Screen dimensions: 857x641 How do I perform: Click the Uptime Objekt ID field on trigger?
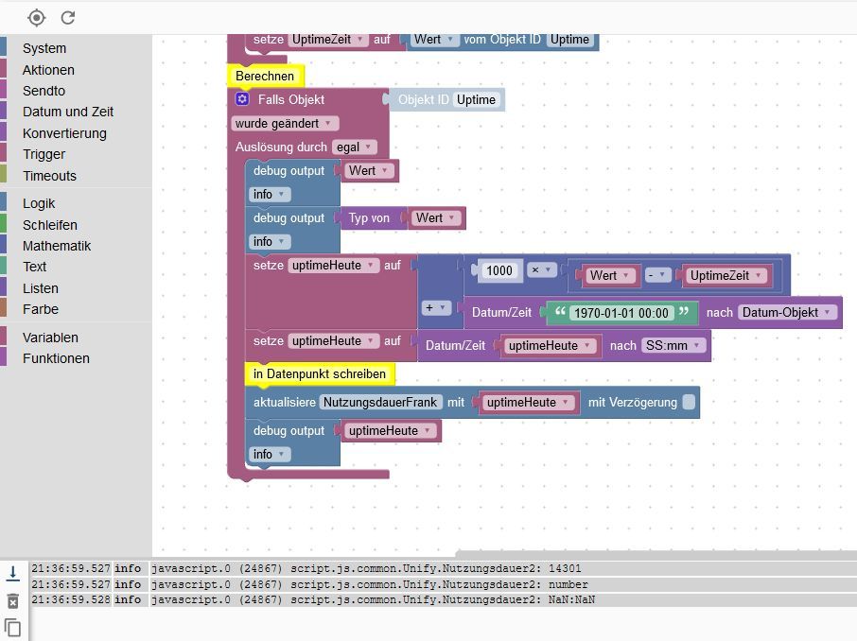(x=476, y=99)
